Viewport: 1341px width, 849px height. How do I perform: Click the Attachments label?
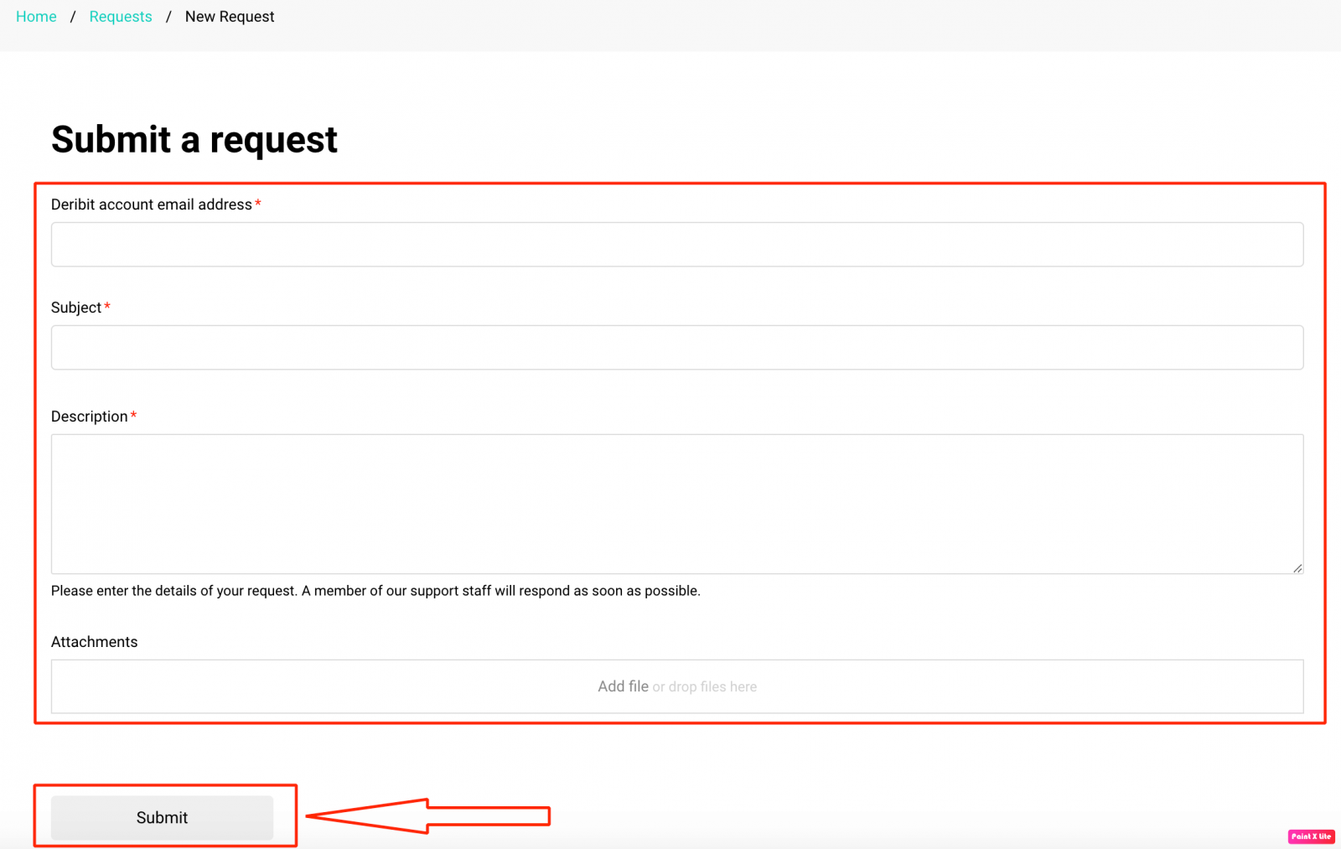click(94, 642)
